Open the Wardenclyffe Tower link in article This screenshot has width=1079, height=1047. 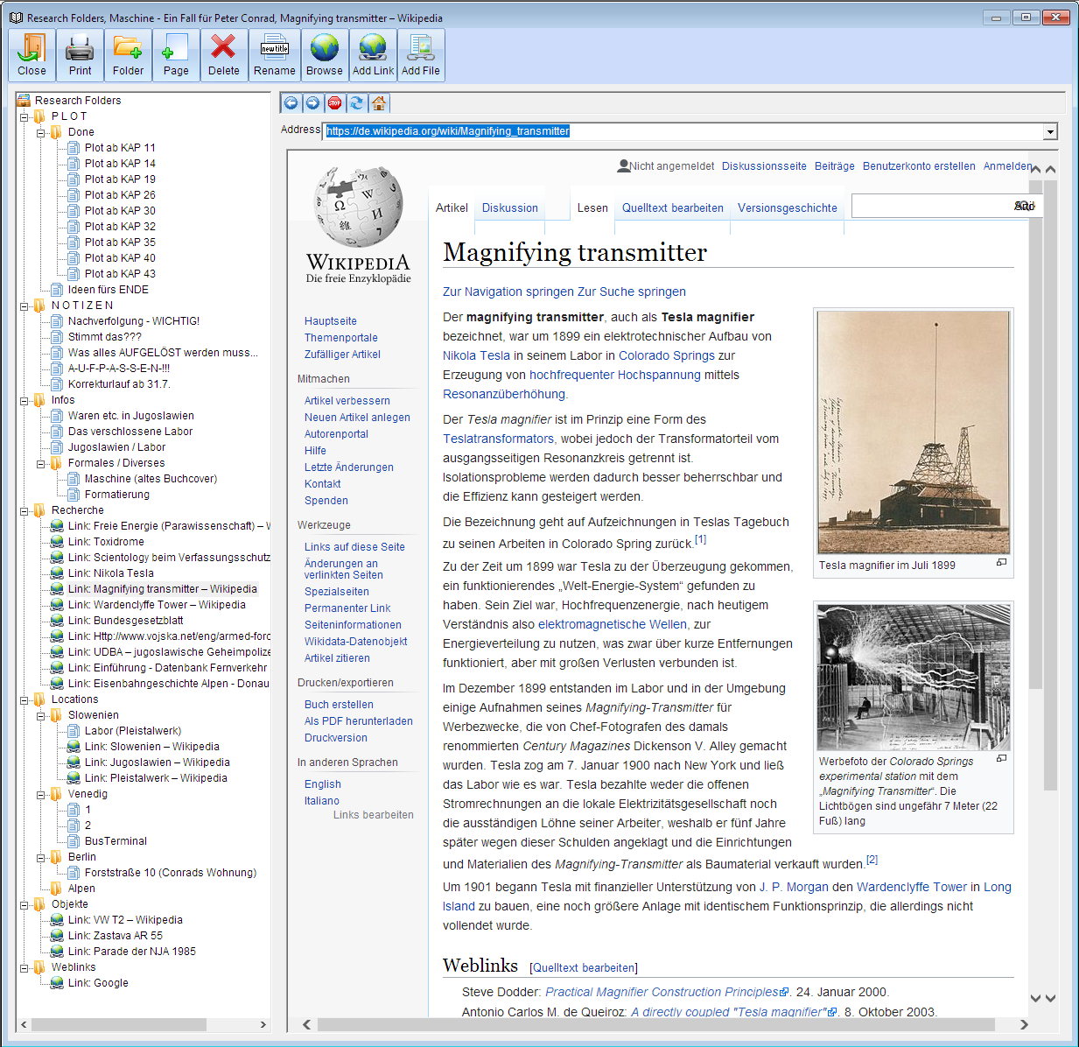click(912, 887)
